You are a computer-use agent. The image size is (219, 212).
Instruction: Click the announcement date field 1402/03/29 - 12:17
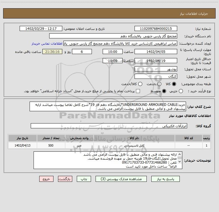[41, 29]
